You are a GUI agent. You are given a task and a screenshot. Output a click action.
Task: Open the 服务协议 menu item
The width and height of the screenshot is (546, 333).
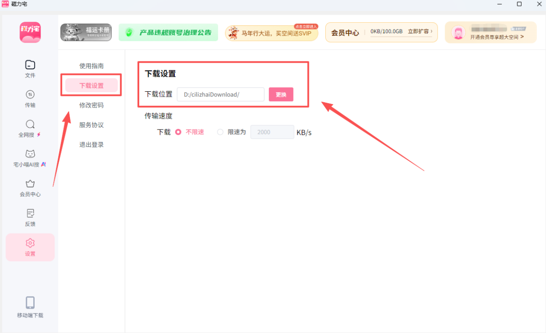(91, 125)
